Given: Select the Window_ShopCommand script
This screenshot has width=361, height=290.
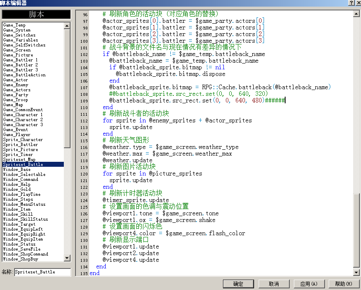Looking at the screenshot, I should 26,254.
